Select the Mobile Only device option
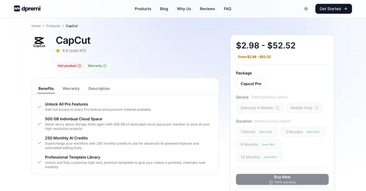Screen dimensions: 366x191 [304, 108]
